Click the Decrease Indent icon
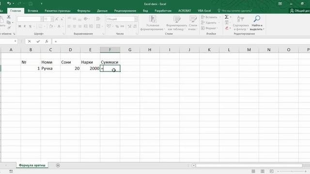Image resolution: width=310 pixels, height=174 pixels. [x=86, y=26]
